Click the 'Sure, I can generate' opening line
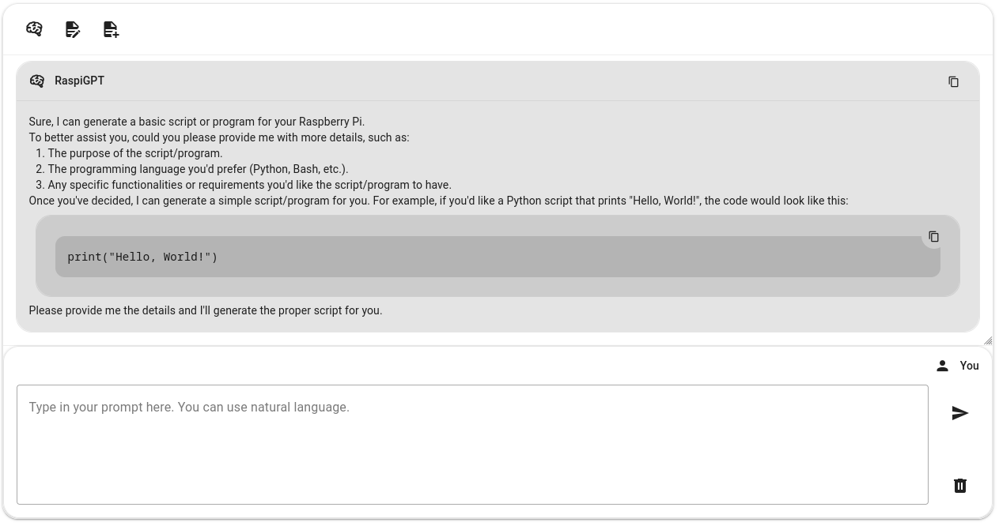The width and height of the screenshot is (999, 526). [x=197, y=122]
